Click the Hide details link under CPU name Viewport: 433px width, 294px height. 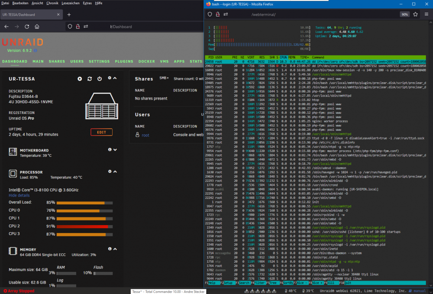19,195
